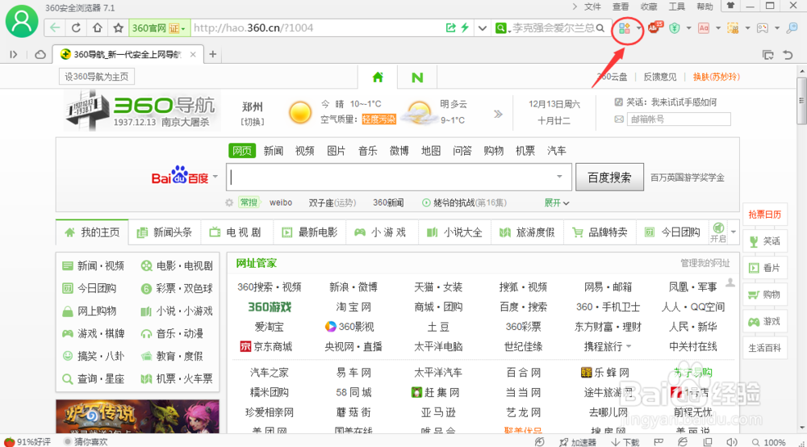Click the ad blocker icon with 15 badge
Viewport: 807px width, 447px height.
click(x=654, y=27)
